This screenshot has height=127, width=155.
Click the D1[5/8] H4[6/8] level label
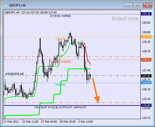tap(60, 62)
